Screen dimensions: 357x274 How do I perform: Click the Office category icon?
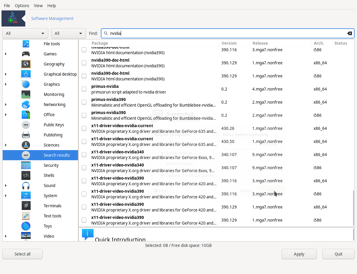pyautogui.click(x=26, y=115)
